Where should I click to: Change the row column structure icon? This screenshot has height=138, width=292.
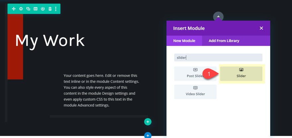(x=36, y=9)
